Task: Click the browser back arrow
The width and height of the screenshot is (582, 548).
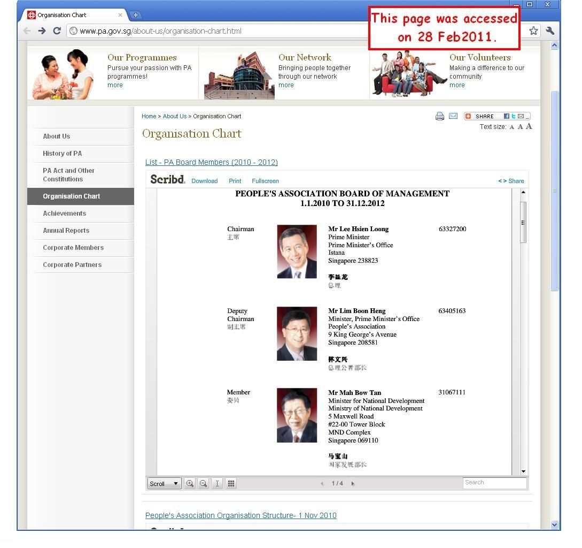Action: [x=27, y=31]
